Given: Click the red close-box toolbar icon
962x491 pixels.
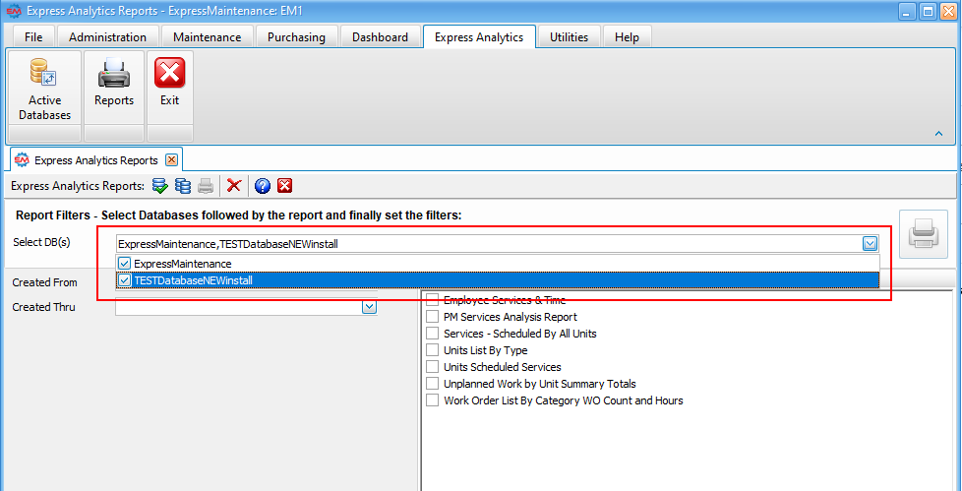Looking at the screenshot, I should click(284, 186).
